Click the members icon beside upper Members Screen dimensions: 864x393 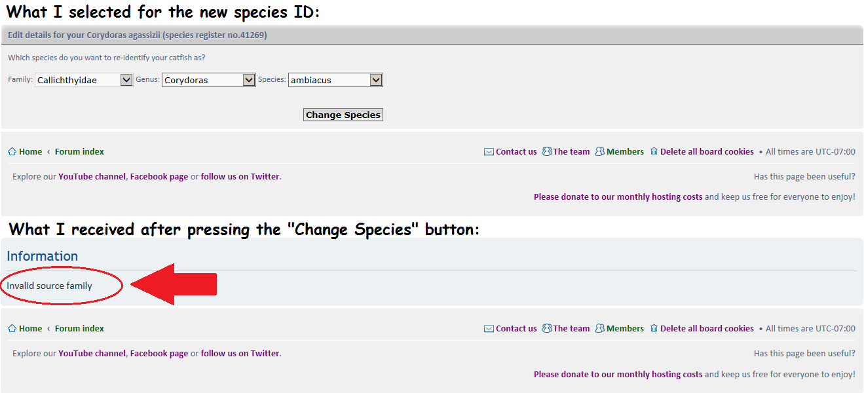coord(600,151)
